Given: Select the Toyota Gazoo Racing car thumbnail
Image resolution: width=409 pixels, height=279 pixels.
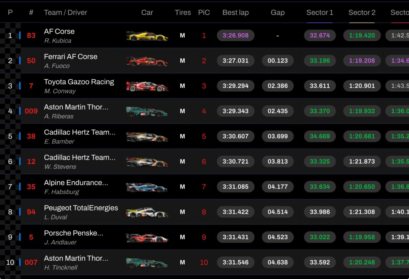Looking at the screenshot, I should point(147,86).
